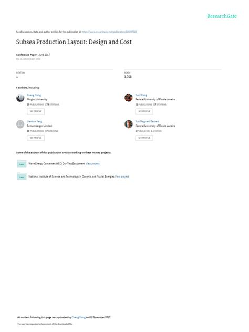Open Yuri Magnani Berbert author name link
Image resolution: width=249 pixels, height=332 pixels.
tap(147, 121)
